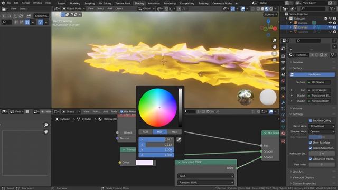This screenshot has height=190, width=338.
Task: Open the Render top menu
Action: tap(26, 3)
